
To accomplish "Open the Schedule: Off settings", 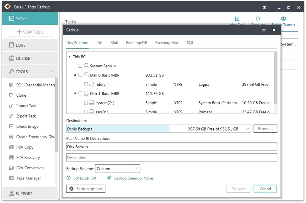I will click(x=82, y=178).
